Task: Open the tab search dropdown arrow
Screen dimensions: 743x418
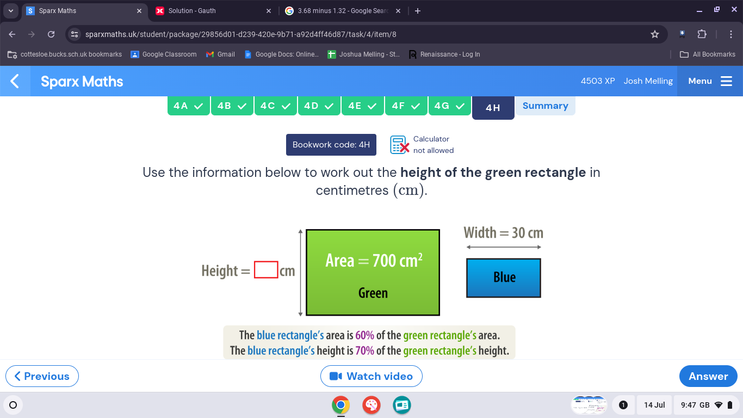Action: click(x=10, y=10)
